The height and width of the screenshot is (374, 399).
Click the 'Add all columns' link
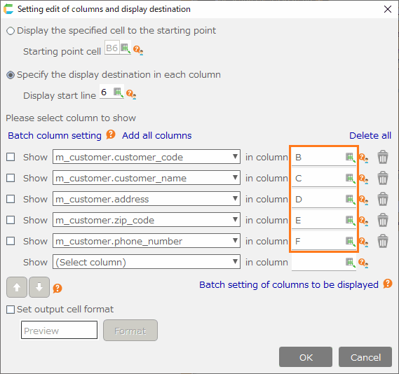click(x=157, y=135)
